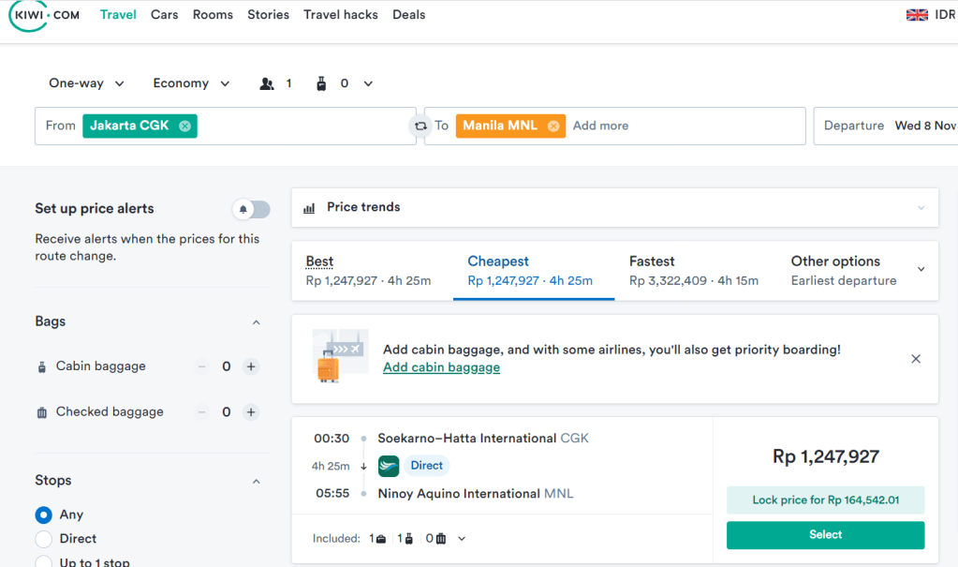Increase the cabin baggage count
Image resolution: width=958 pixels, height=567 pixels.
point(251,366)
